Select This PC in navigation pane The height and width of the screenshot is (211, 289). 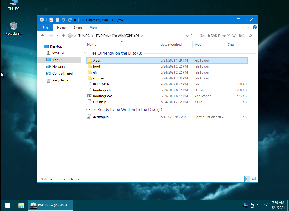pyautogui.click(x=59, y=60)
